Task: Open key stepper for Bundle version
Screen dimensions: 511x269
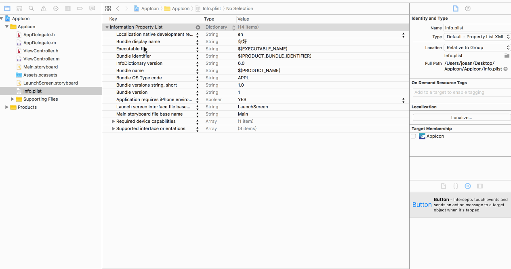Action: coord(198,93)
